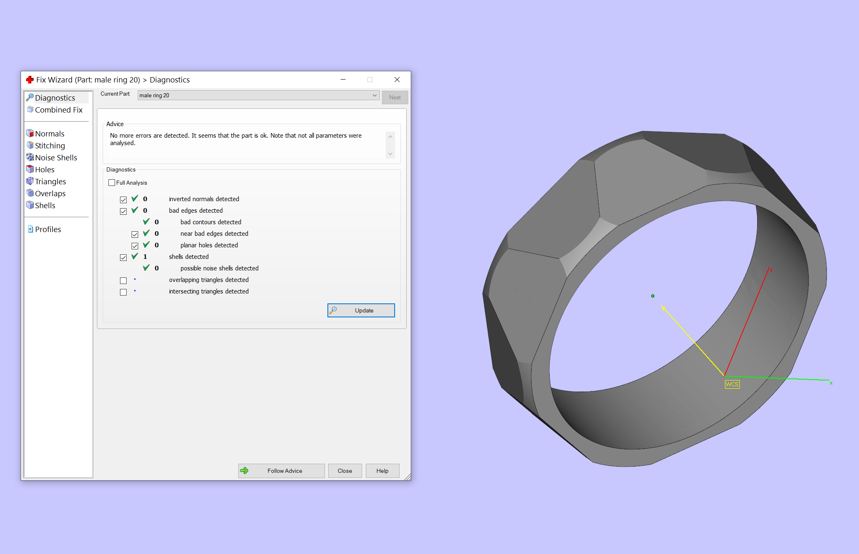Check the overlapping triangles detected box
Viewport: 859px width, 554px height.
coord(123,281)
